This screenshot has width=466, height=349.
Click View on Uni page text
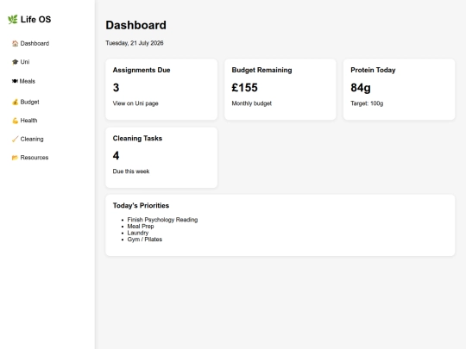point(135,103)
